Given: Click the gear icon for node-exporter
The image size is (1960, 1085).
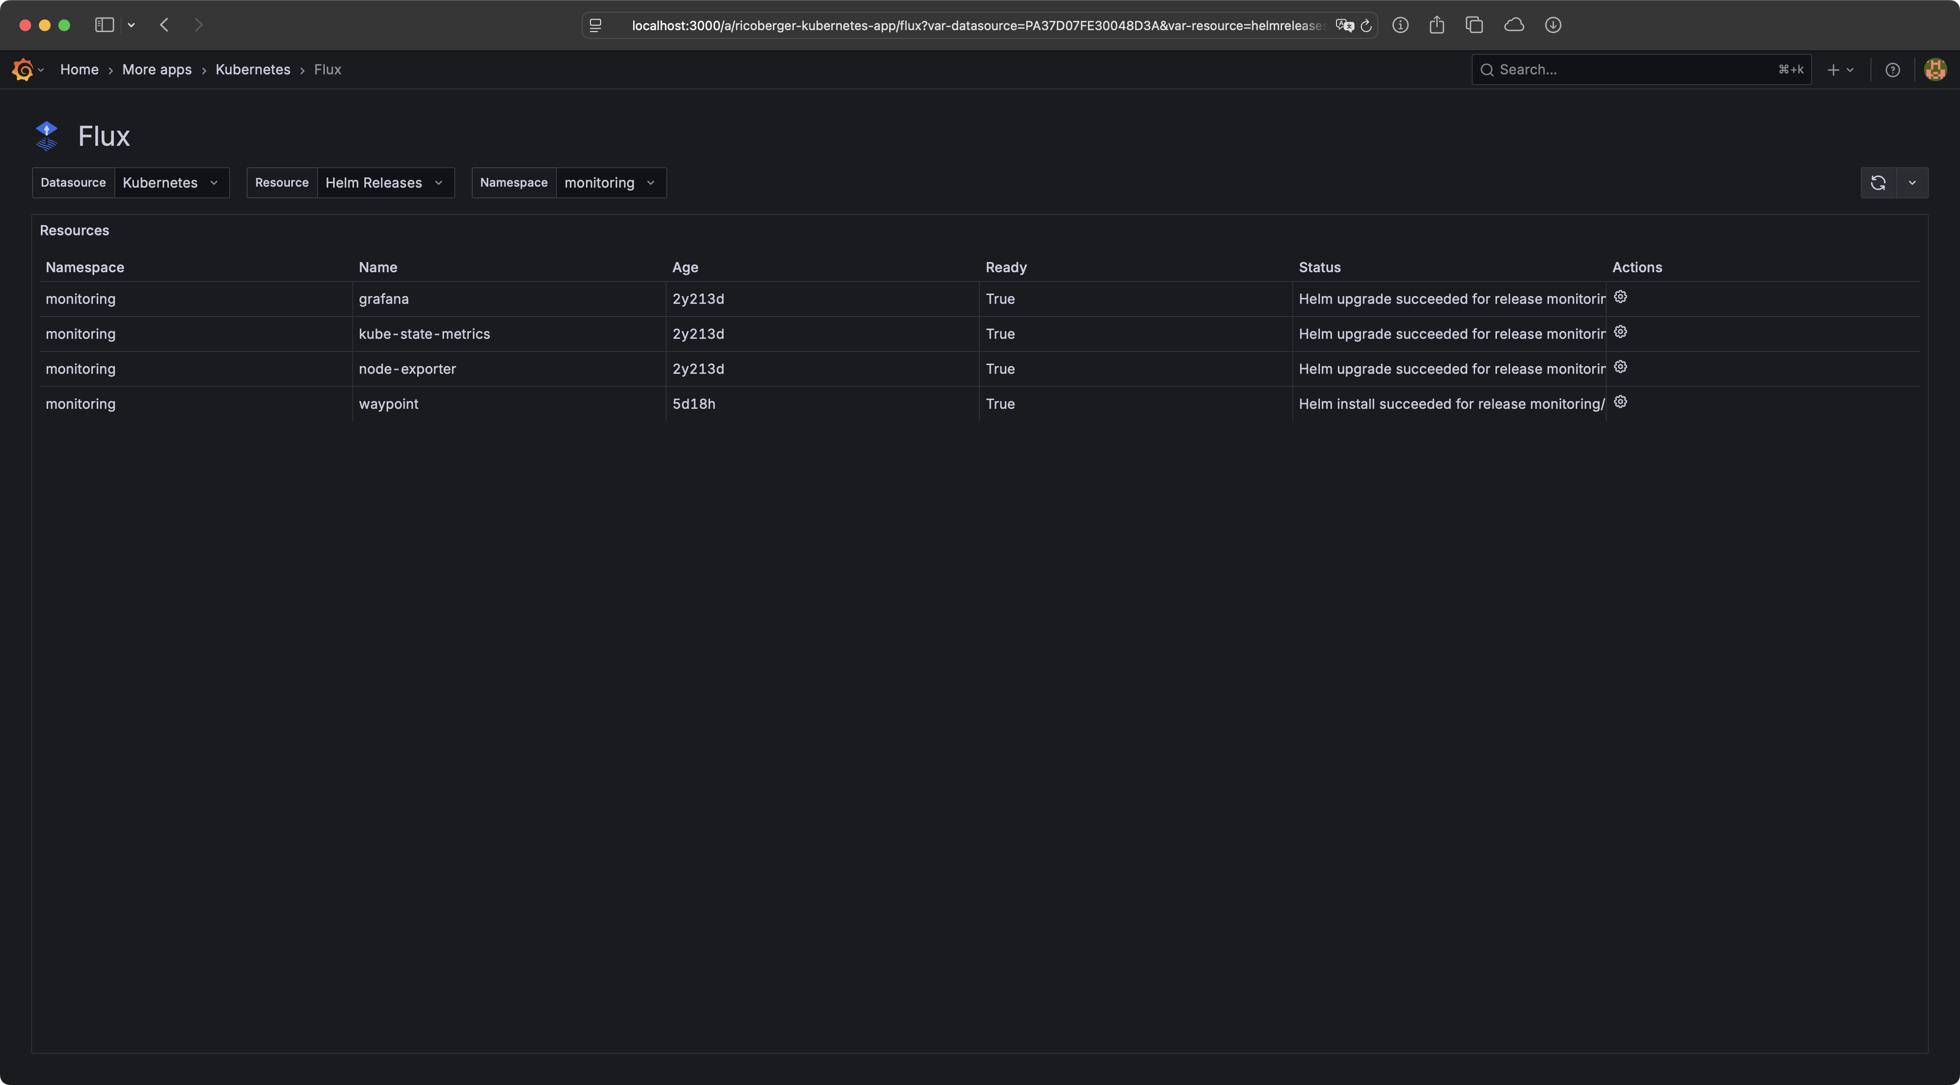Looking at the screenshot, I should pyautogui.click(x=1620, y=367).
